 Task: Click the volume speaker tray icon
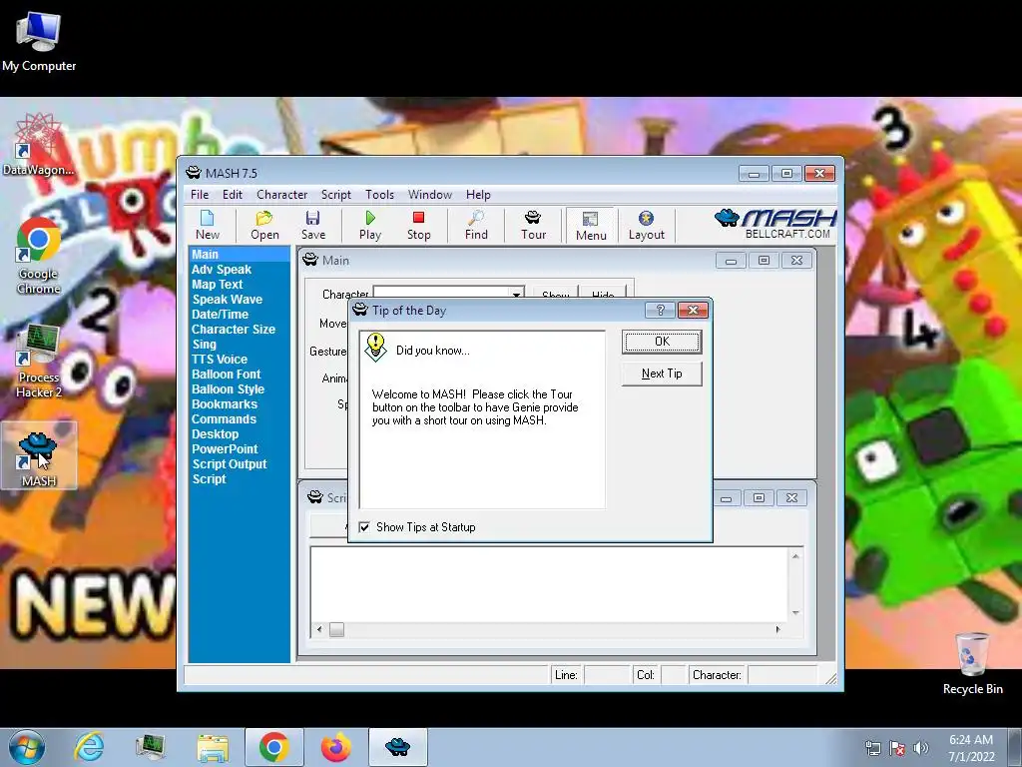click(920, 748)
